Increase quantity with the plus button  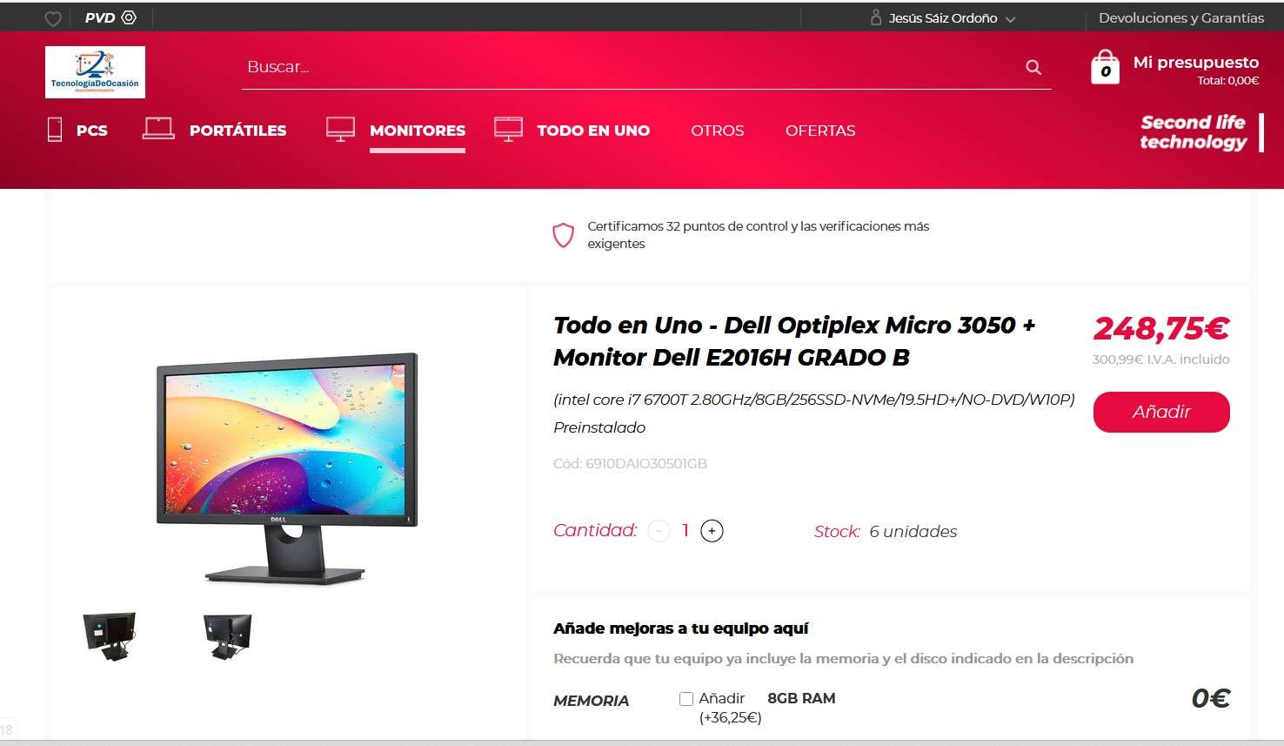tap(712, 531)
